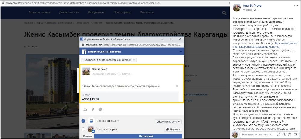The width and height of the screenshot is (301, 139).
Task: Open the Контакты menu
Action: [147, 12]
